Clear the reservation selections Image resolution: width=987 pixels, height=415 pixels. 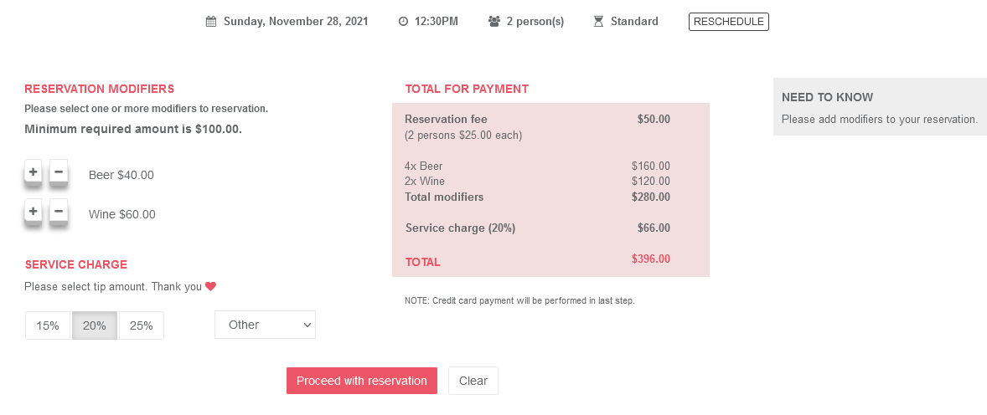473,381
